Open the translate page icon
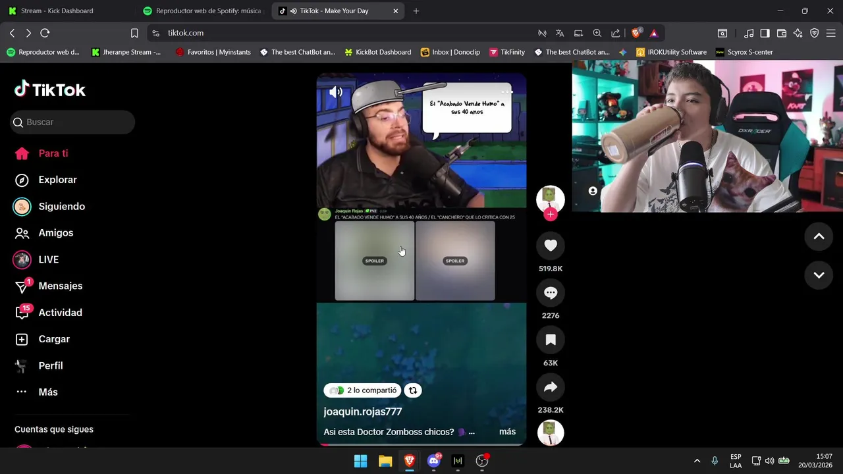Screen dimensions: 843x474 560,33
